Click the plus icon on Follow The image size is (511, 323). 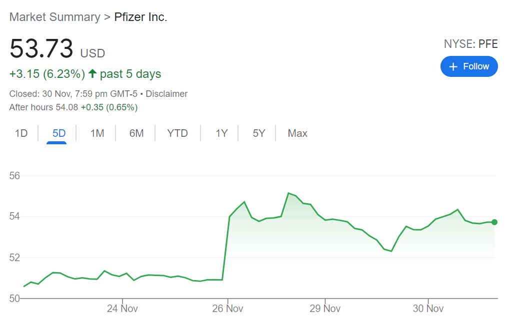point(453,67)
